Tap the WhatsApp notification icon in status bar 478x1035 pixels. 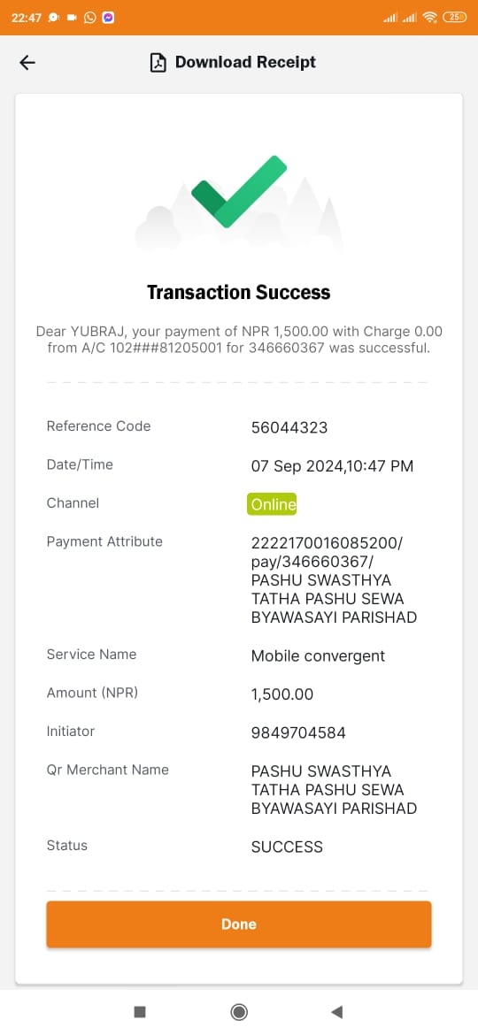click(89, 18)
